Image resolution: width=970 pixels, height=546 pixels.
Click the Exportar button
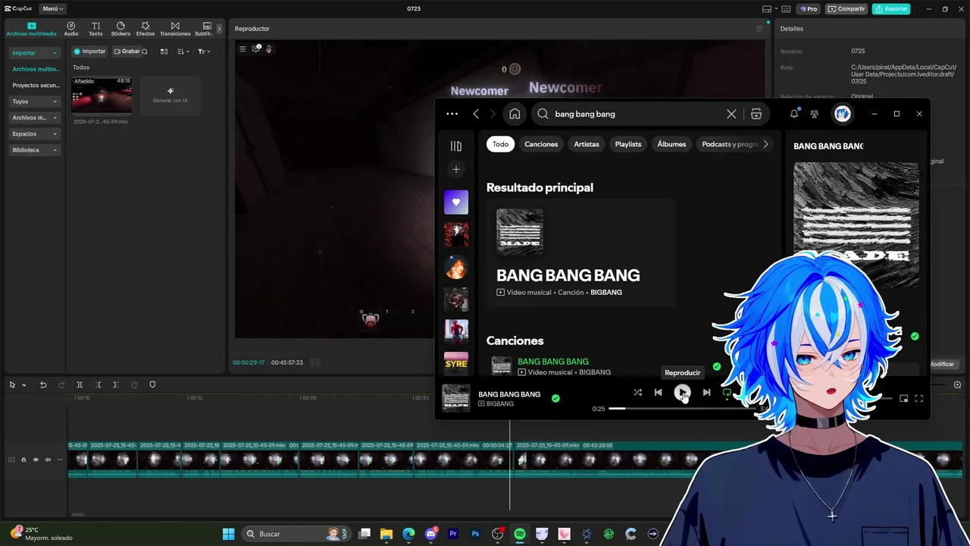click(891, 8)
